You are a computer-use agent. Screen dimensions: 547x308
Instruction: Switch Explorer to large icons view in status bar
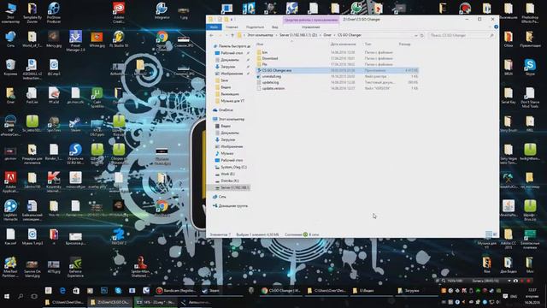coord(495,234)
